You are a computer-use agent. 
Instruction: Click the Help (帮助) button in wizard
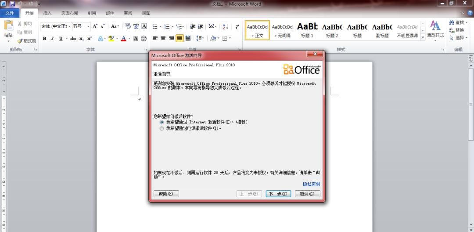pos(166,194)
